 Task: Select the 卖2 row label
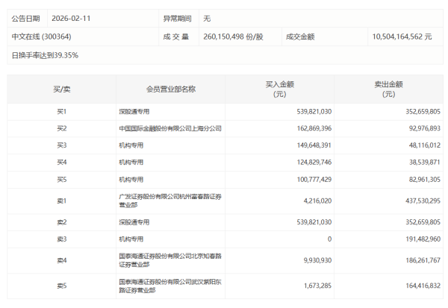pos(62,222)
